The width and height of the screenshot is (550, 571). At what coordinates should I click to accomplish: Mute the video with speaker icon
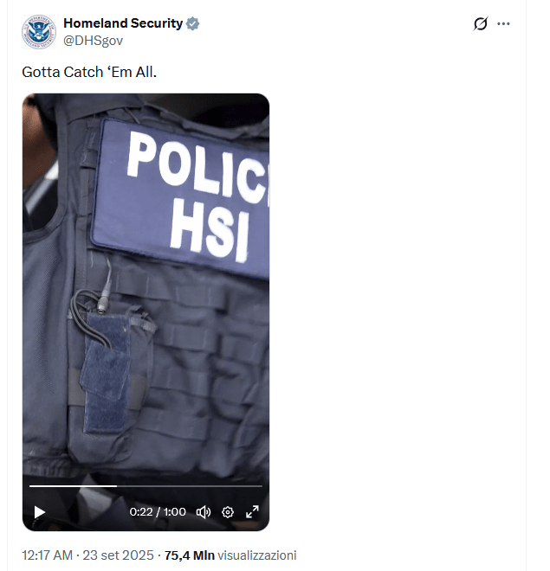coord(204,512)
